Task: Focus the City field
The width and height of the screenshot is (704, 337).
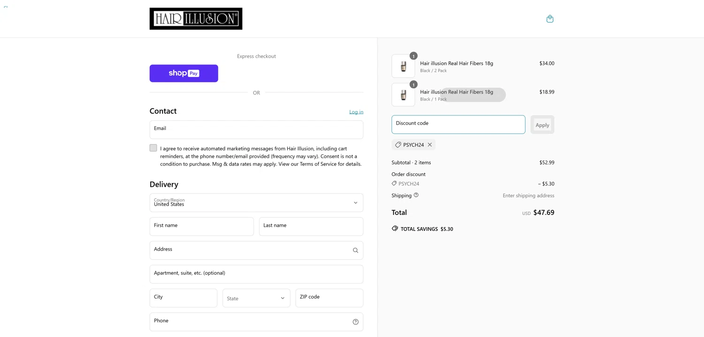Action: (x=184, y=298)
